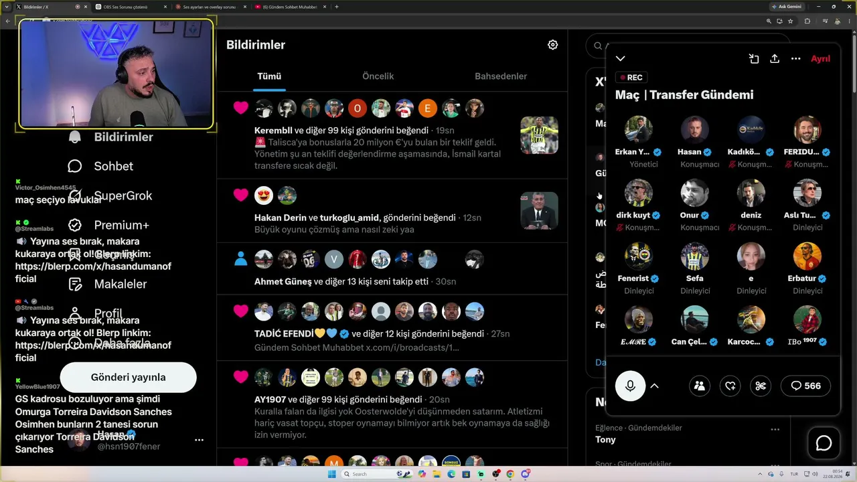Image resolution: width=857 pixels, height=482 pixels.
Task: Open Chrome from the Windows taskbar
Action: tap(510, 474)
